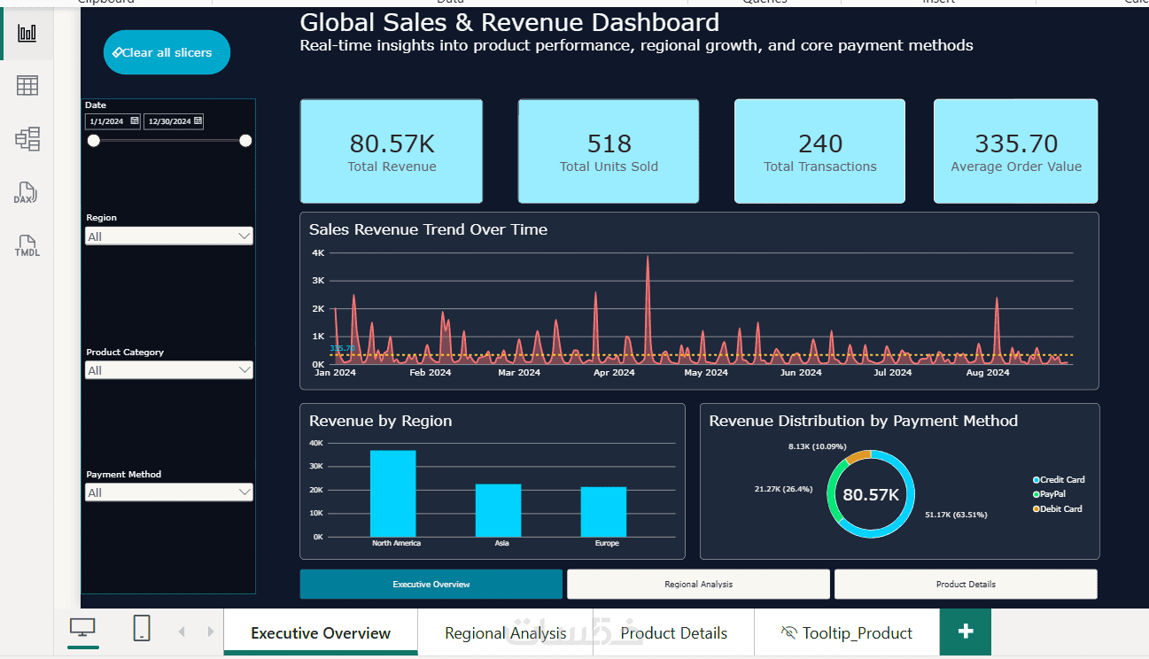This screenshot has height=659, width=1149.
Task: Expand the Region slicer dropdown
Action: pos(169,236)
